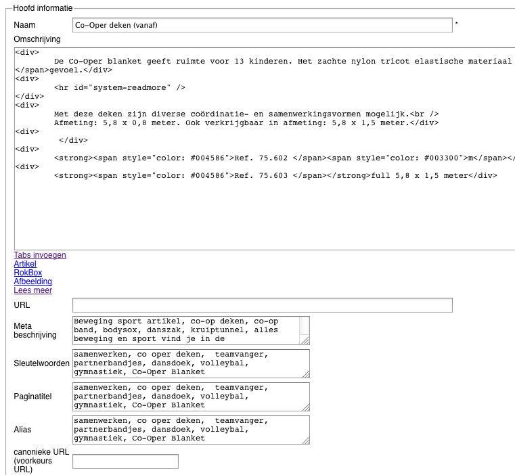Image resolution: width=515 pixels, height=475 pixels.
Task: Click inside the Omschrijving HTML editor
Action: coord(265,149)
